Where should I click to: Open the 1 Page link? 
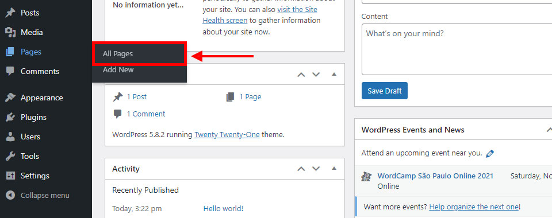coord(250,96)
